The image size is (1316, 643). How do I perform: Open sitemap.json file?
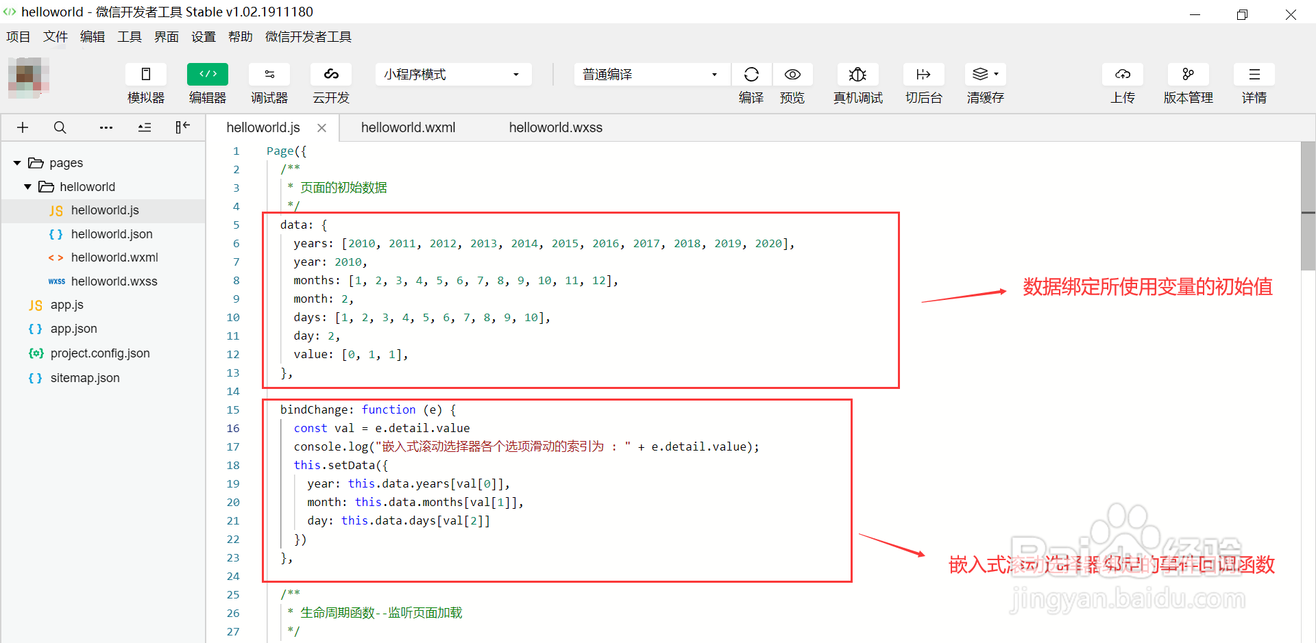[103, 378]
